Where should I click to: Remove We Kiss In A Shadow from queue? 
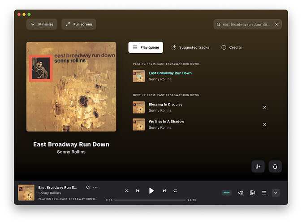265,125
